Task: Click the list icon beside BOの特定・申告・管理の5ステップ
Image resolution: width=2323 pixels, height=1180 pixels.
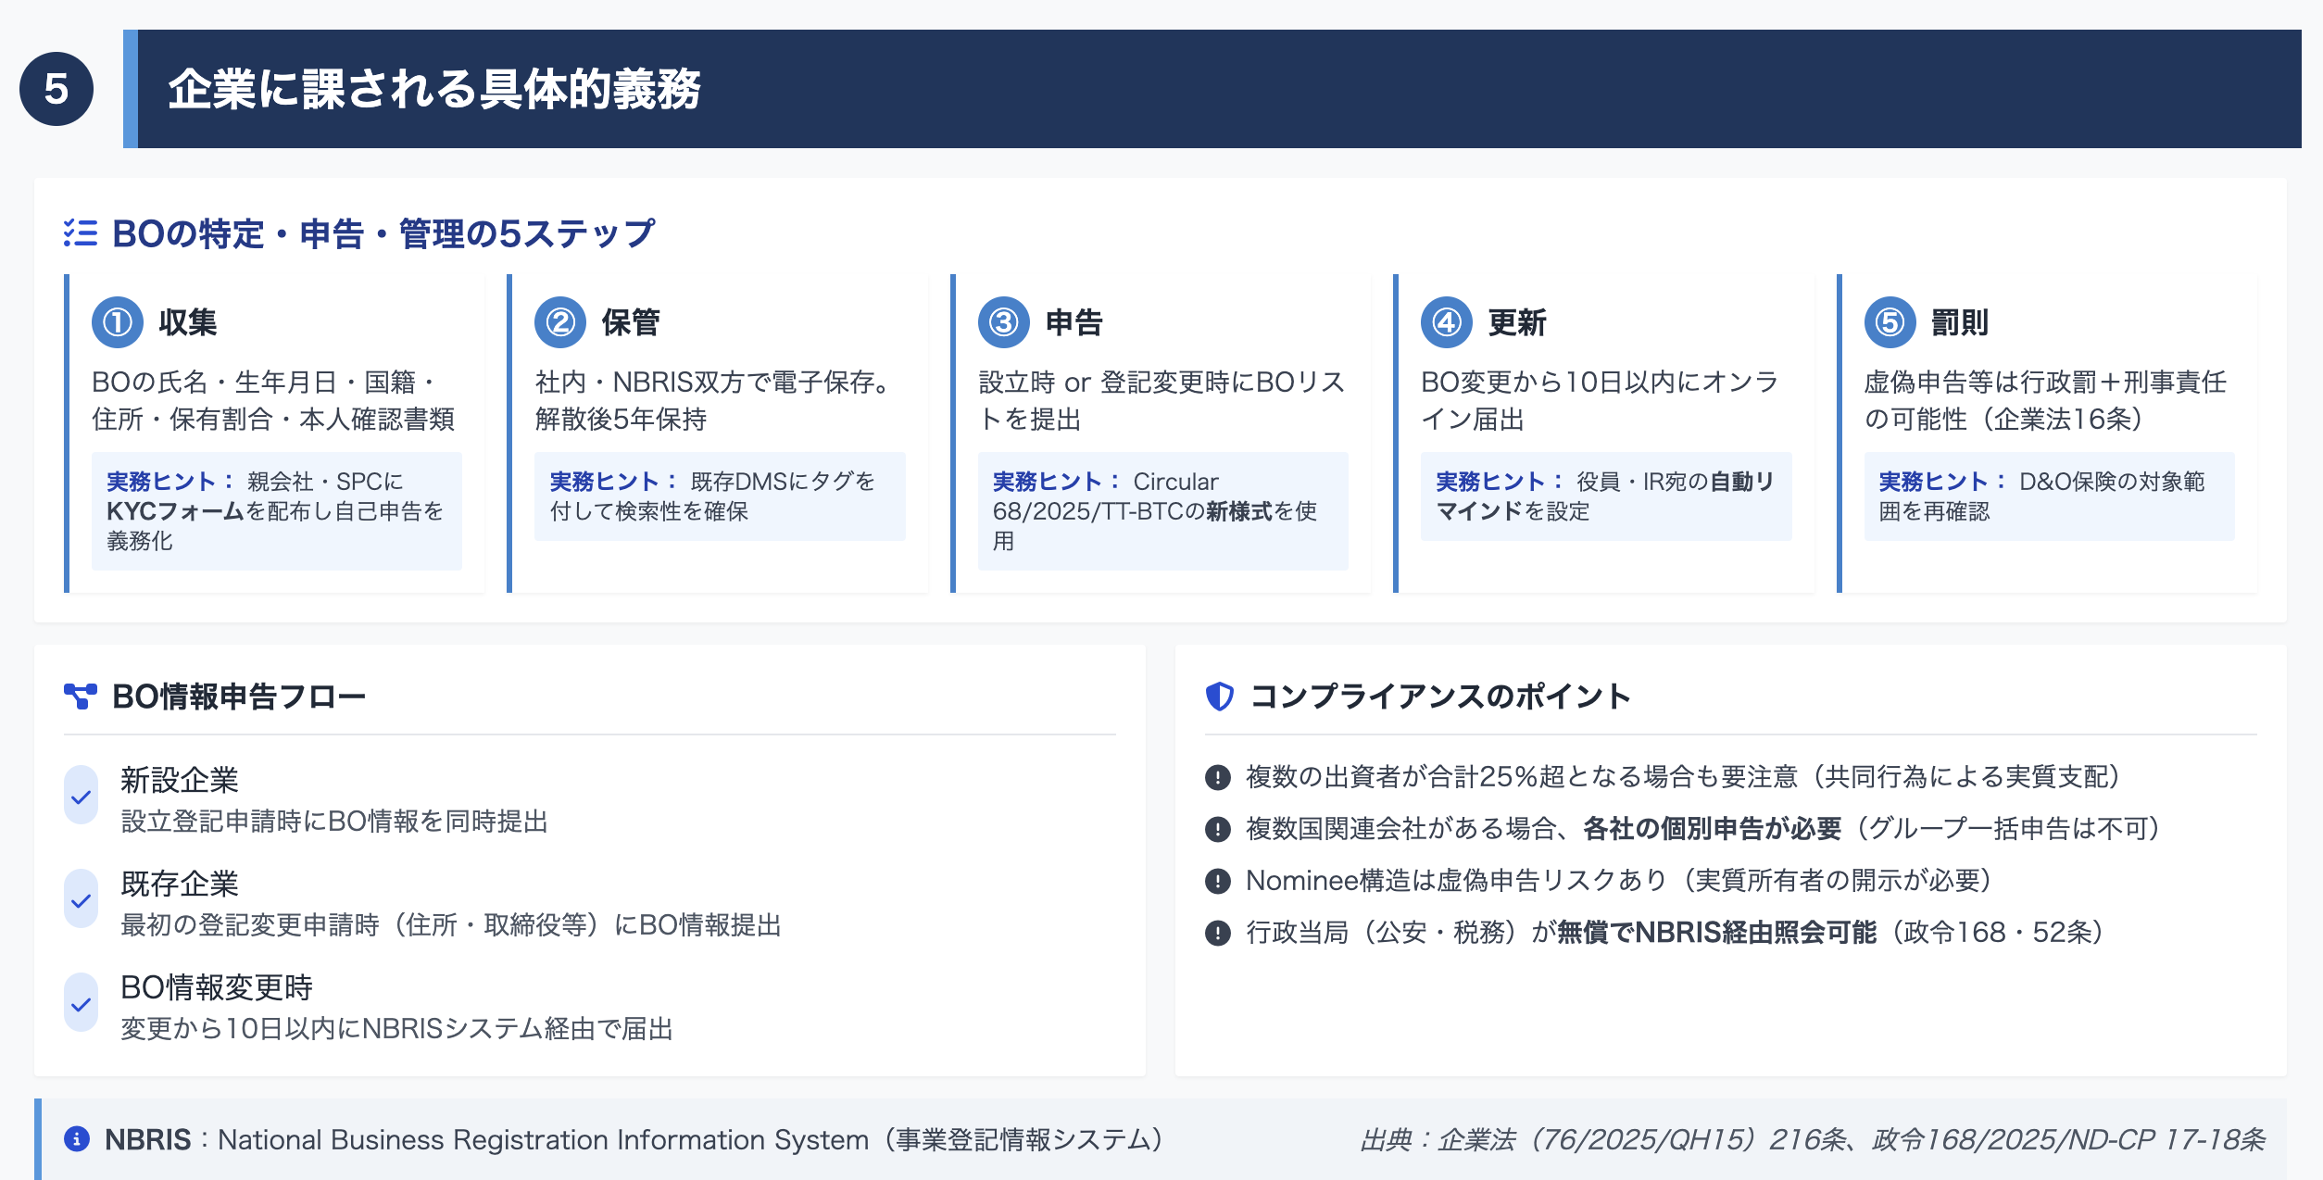Action: (82, 233)
